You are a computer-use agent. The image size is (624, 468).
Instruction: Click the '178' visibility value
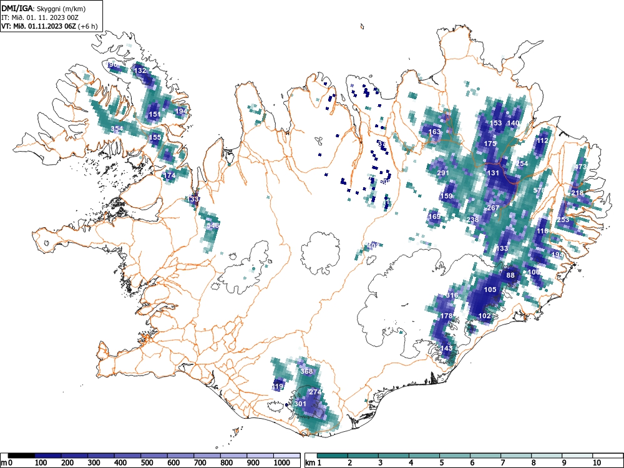point(447,316)
